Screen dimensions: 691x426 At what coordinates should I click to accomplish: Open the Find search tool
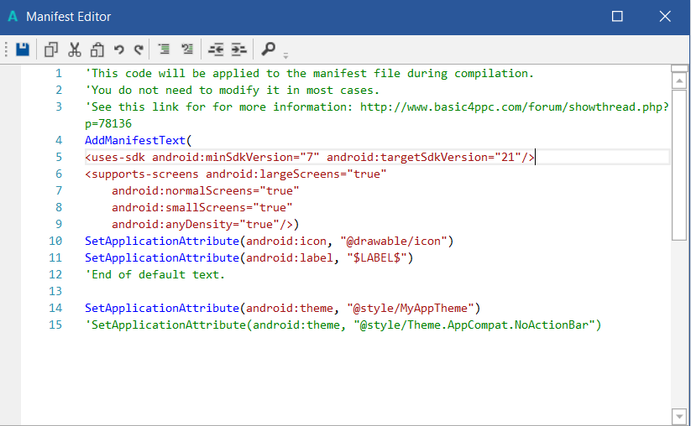coord(269,49)
